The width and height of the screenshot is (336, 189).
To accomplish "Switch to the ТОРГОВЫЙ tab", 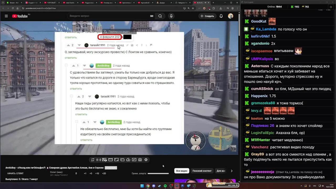I will 52,3.
